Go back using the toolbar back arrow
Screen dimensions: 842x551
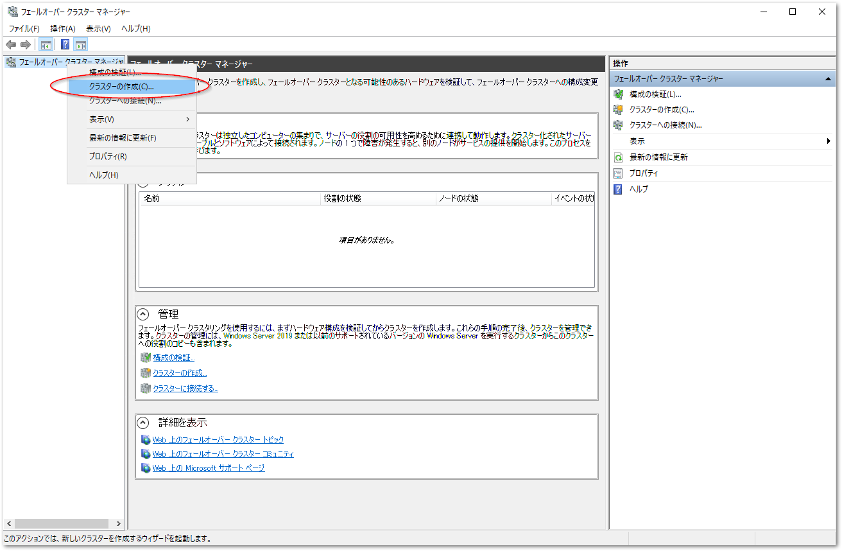(x=11, y=44)
